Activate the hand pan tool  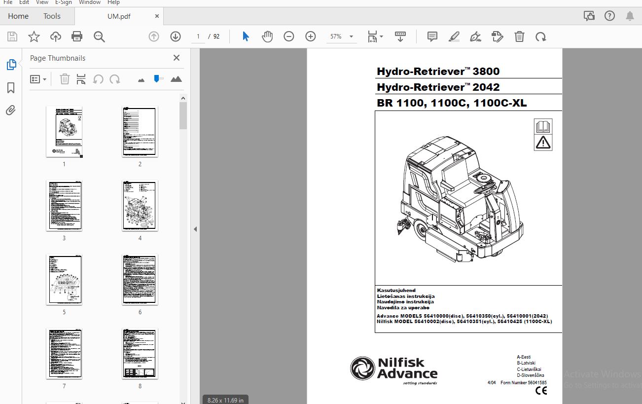(267, 37)
